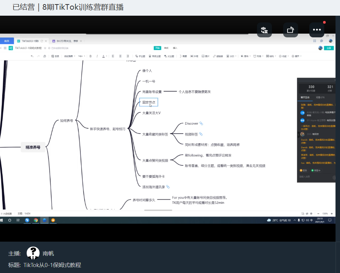This screenshot has height=273, width=340.
Task: Open the watermark (水印) dropdown
Action: click(x=232, y=56)
